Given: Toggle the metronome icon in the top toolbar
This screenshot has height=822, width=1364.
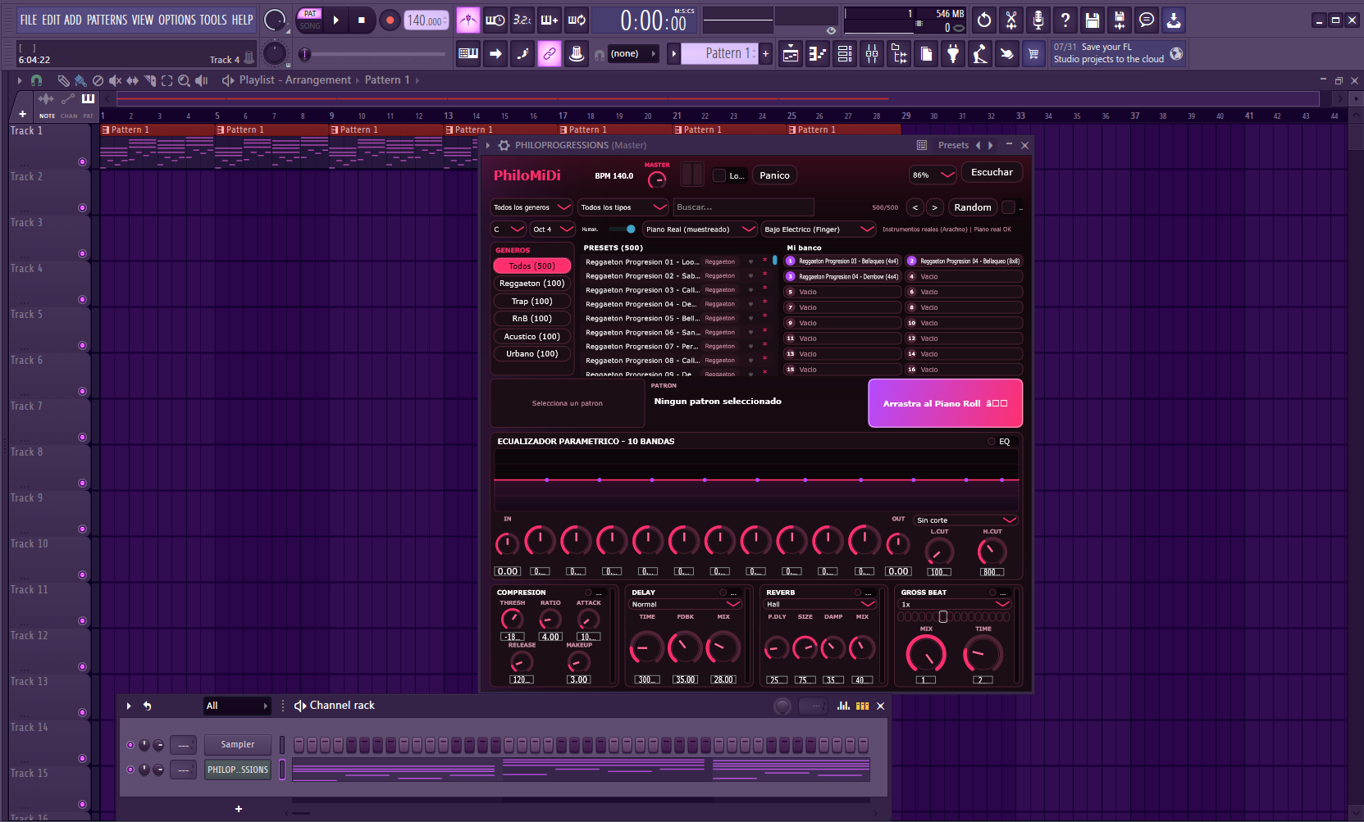Looking at the screenshot, I should coord(468,20).
